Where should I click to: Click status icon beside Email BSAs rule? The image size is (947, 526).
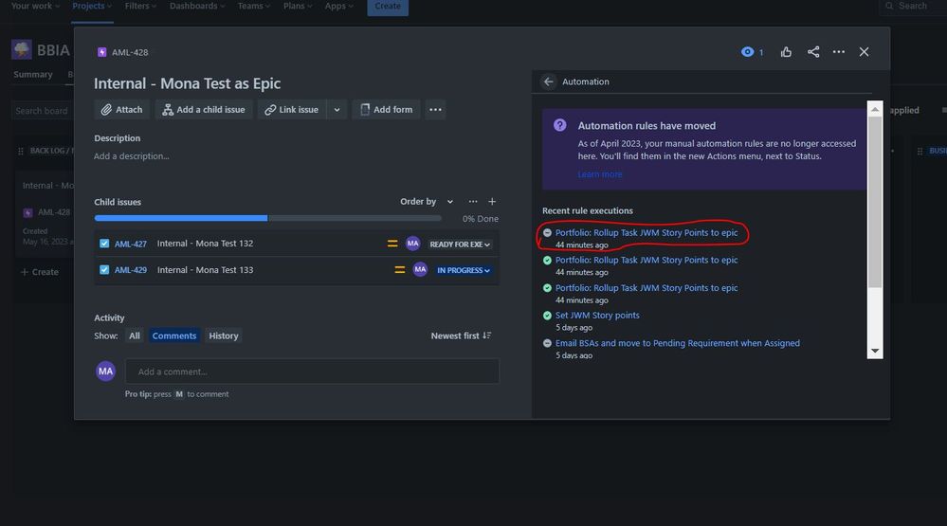[547, 343]
